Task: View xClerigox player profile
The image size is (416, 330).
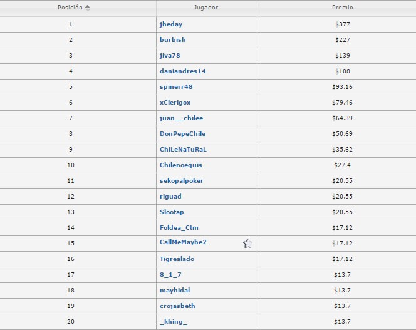Action: tap(175, 103)
